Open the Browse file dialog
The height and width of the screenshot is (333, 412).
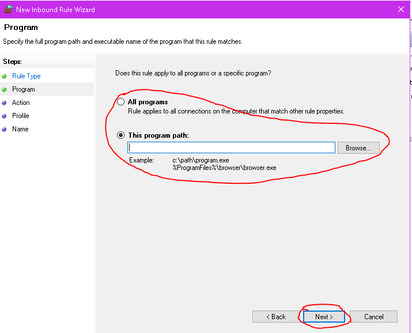pyautogui.click(x=358, y=148)
